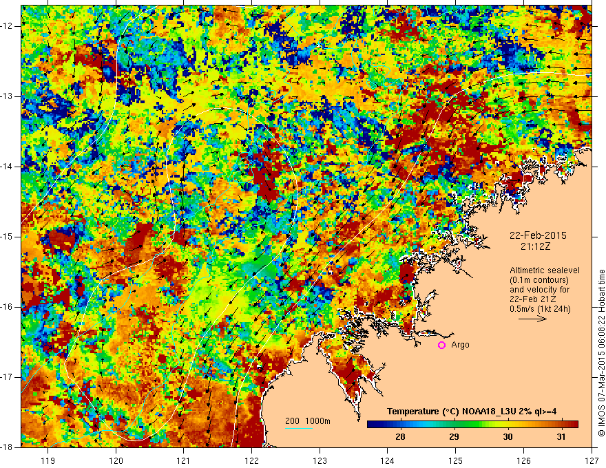
Task: Click longitude axis label '126'
Action: 523,460
